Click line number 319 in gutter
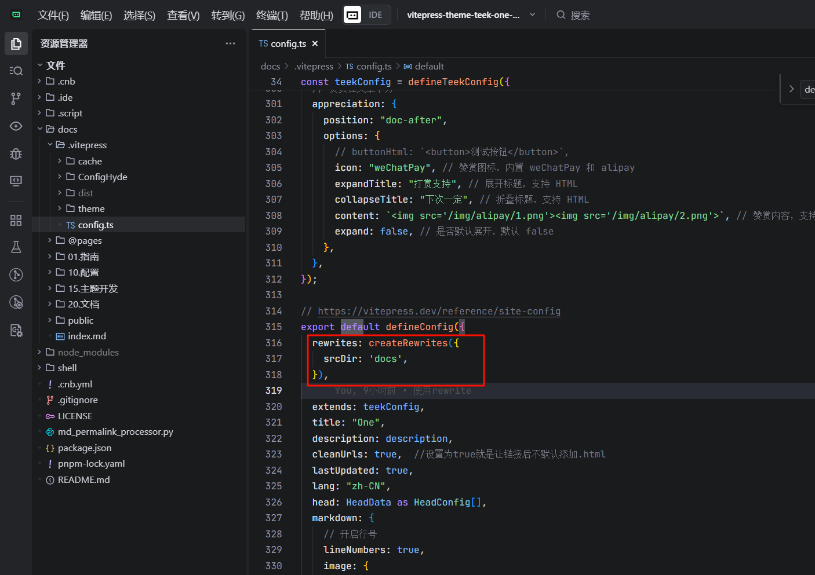815x575 pixels. [274, 390]
